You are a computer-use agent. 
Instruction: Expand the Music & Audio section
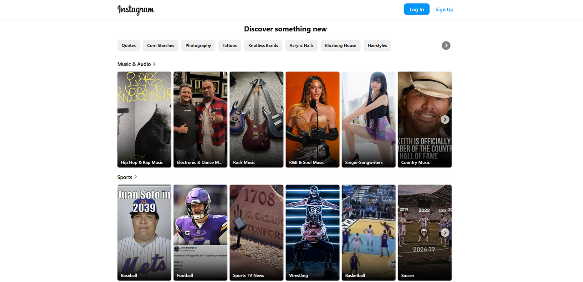pyautogui.click(x=137, y=64)
